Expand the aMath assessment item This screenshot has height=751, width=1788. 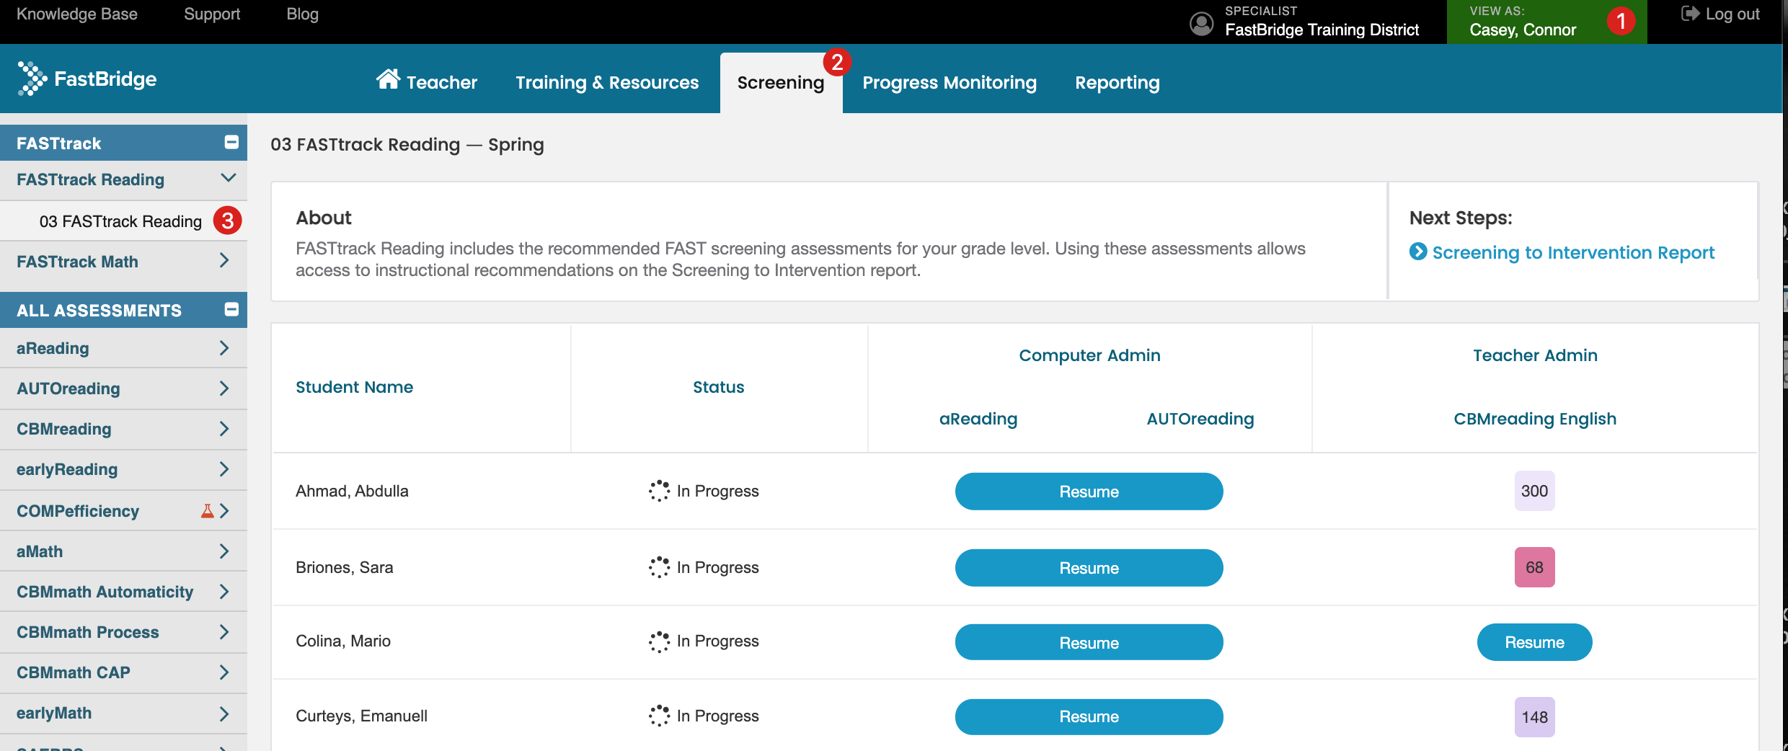(224, 551)
